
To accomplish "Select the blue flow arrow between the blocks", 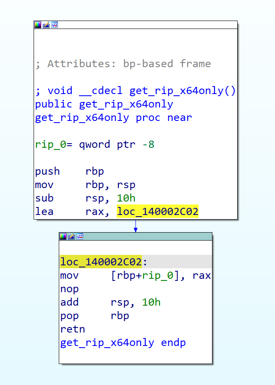I will tap(135, 226).
